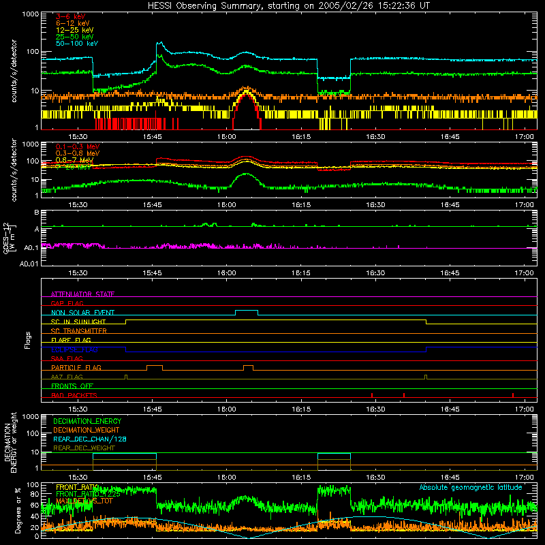The width and height of the screenshot is (545, 545).
Task: Click the BAD_PACKETS flag label
Action: tap(74, 395)
